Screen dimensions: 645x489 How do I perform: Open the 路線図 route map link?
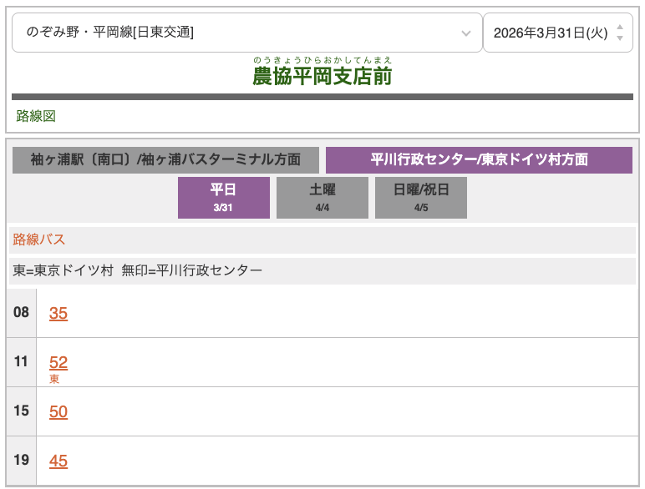pos(36,116)
